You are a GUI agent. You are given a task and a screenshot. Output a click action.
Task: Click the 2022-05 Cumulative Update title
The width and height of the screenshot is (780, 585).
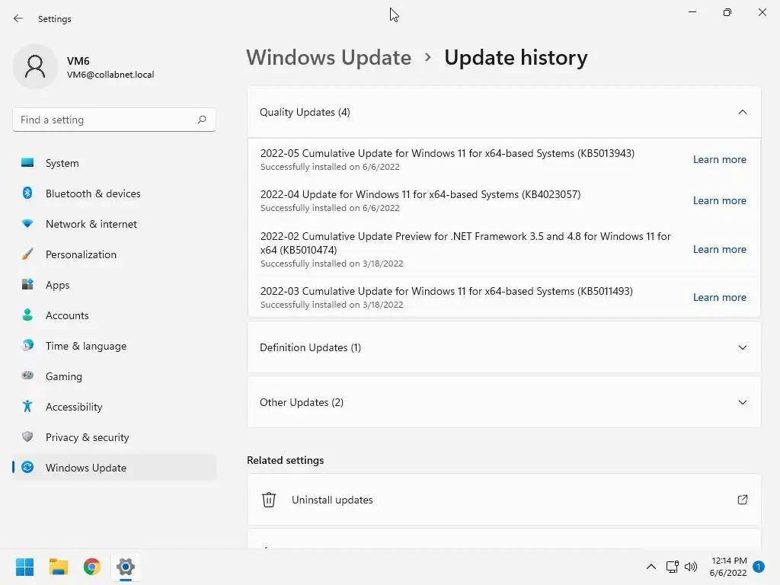click(447, 153)
